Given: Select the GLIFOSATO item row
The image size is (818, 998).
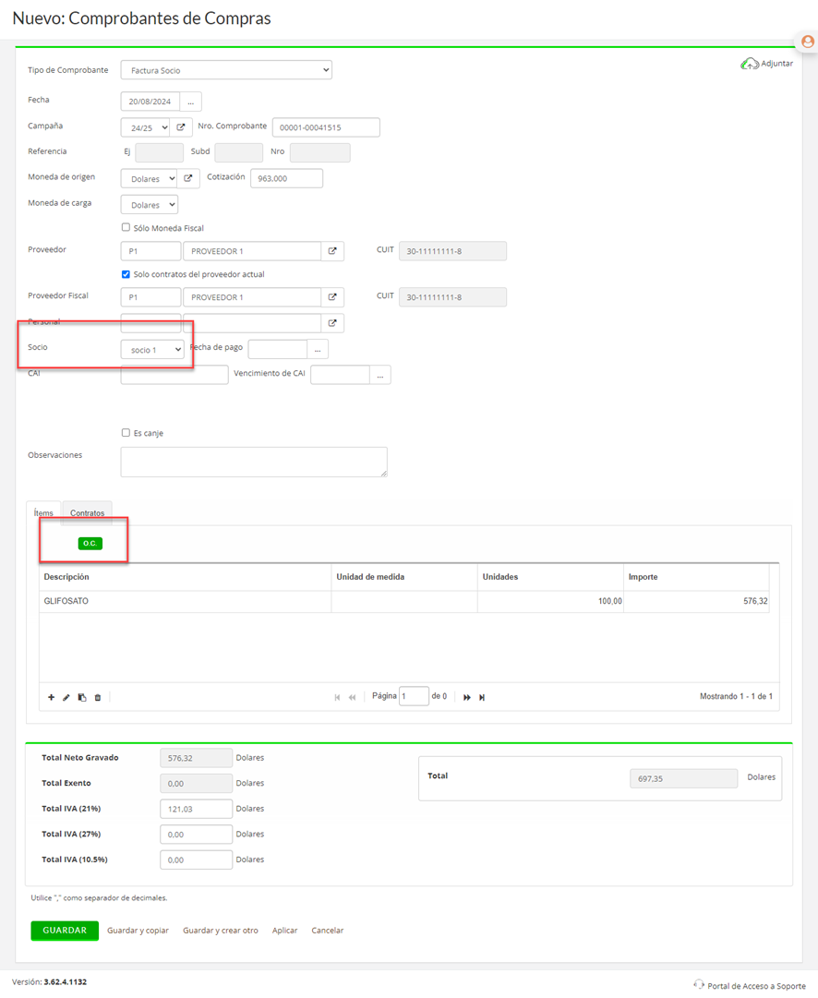Looking at the screenshot, I should (404, 601).
